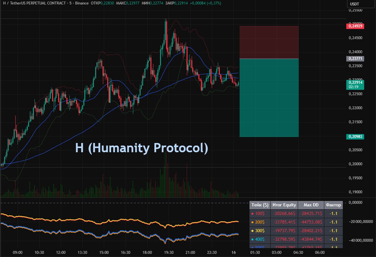Click the change value +0,00084 (+0,37%)
This screenshot has width=376, height=257.
[205, 3]
